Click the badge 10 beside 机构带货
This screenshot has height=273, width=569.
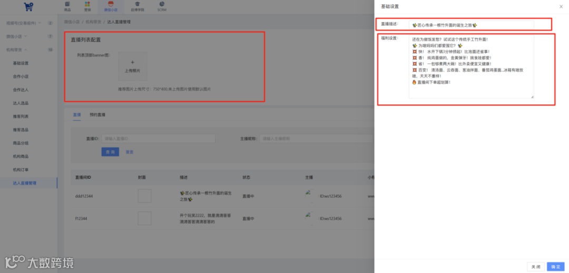[50, 49]
